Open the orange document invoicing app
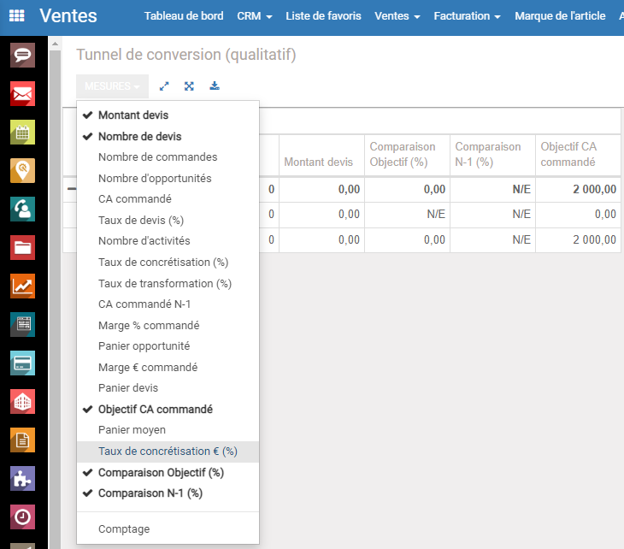The width and height of the screenshot is (624, 549). pos(23,440)
